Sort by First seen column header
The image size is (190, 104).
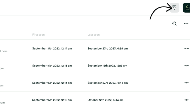coord(38,35)
